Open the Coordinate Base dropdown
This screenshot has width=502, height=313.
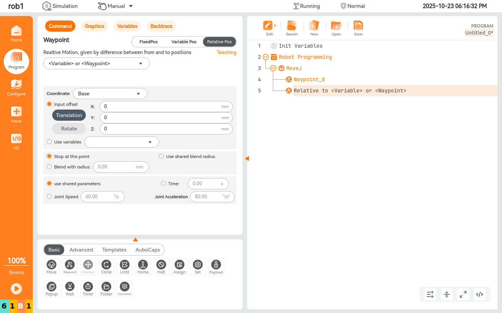click(x=110, y=94)
